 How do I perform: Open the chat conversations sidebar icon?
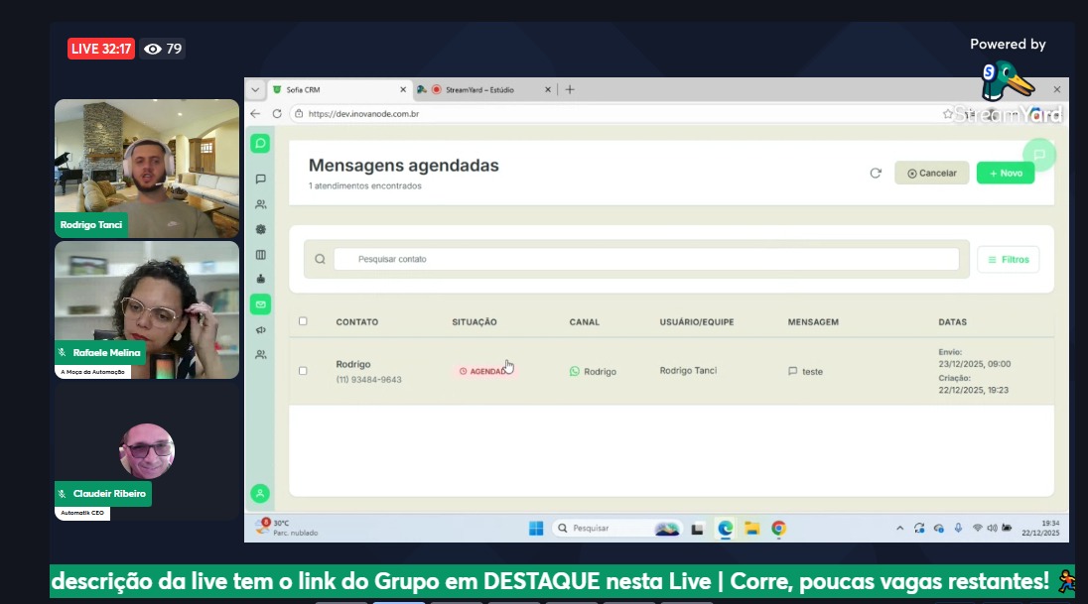pyautogui.click(x=261, y=180)
